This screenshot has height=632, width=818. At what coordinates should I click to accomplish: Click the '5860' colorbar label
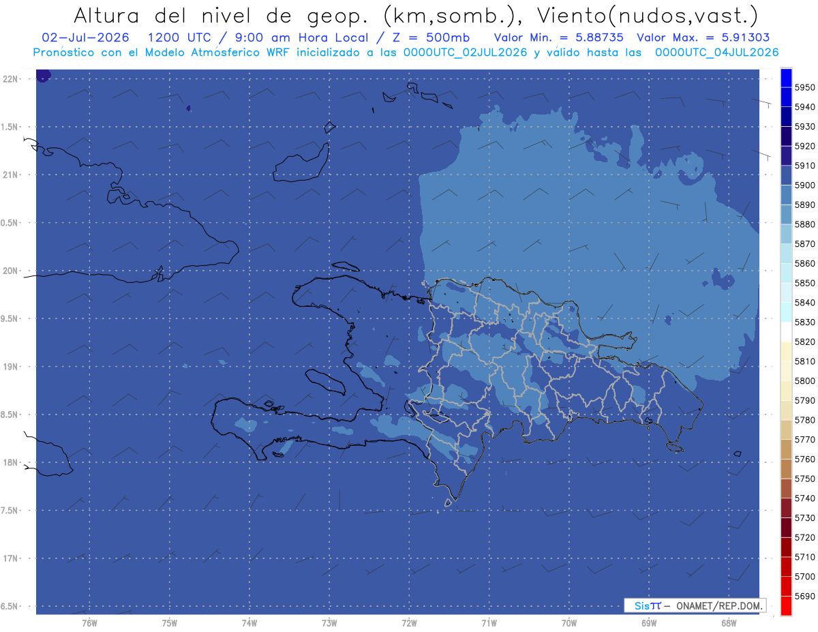coord(804,263)
